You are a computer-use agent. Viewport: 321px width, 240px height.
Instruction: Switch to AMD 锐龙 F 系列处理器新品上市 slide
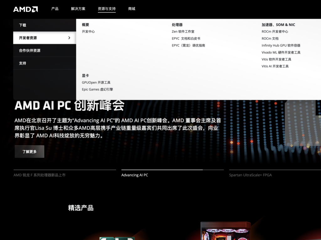[x=39, y=175]
